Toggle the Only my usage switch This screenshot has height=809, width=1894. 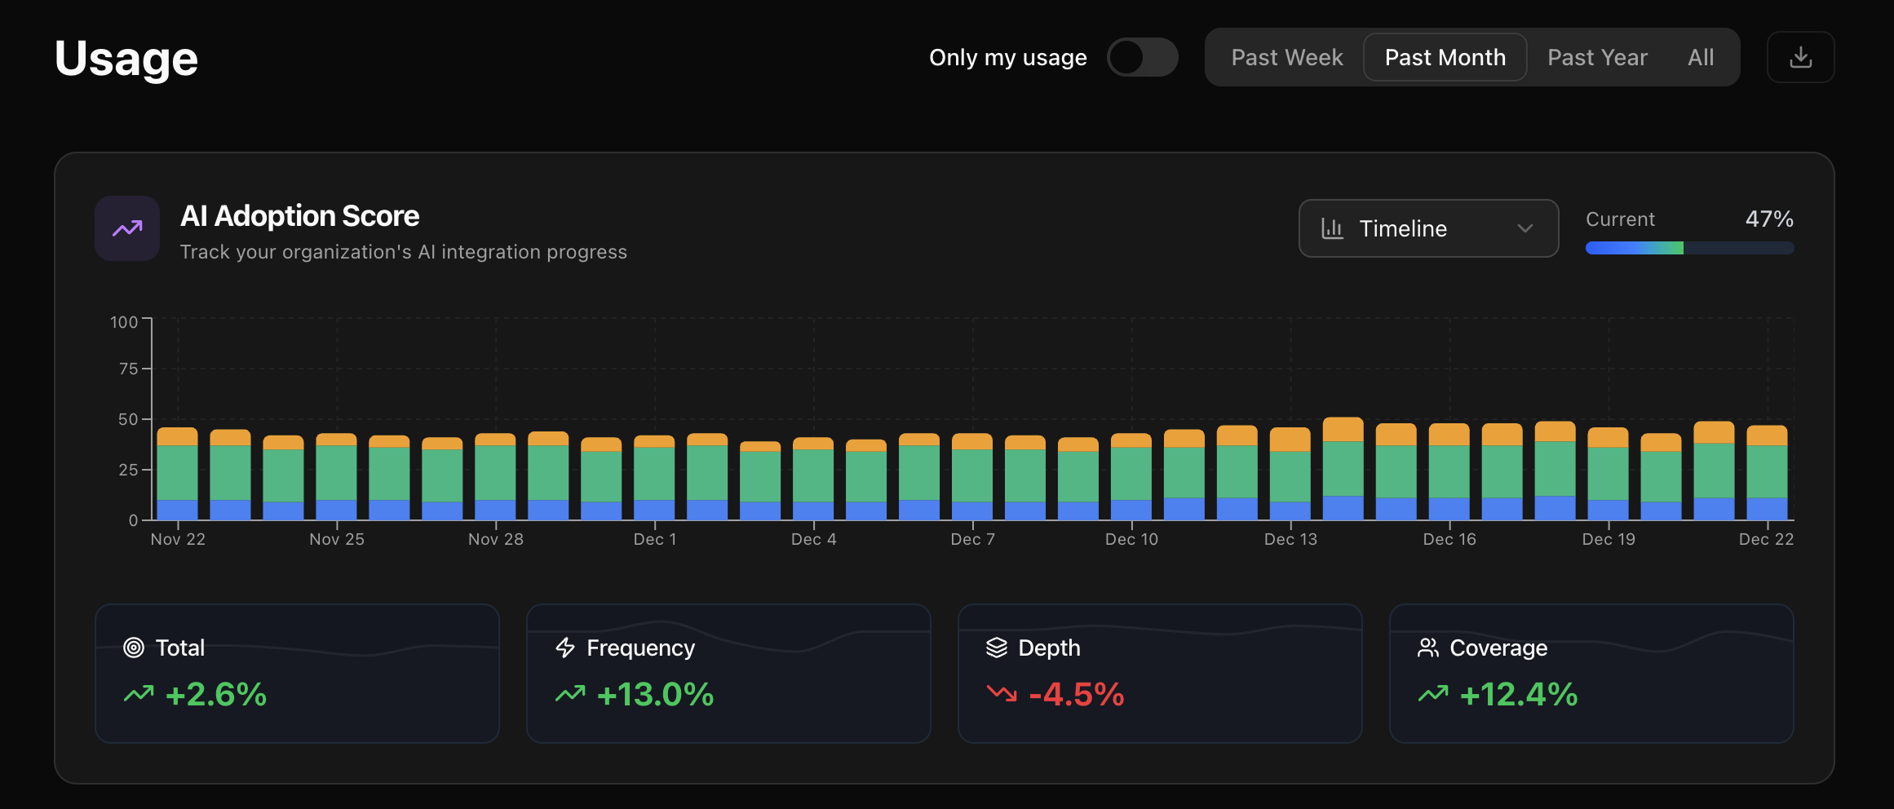[1142, 57]
